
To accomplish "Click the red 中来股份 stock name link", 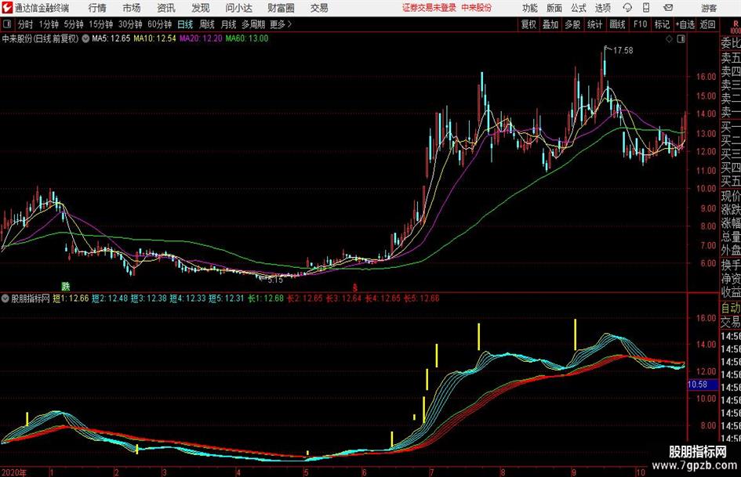I will 477,8.
